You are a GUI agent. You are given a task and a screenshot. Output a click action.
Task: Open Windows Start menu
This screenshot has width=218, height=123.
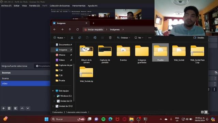46,119
